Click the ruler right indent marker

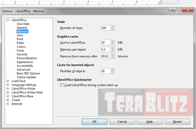[x=160, y=2]
